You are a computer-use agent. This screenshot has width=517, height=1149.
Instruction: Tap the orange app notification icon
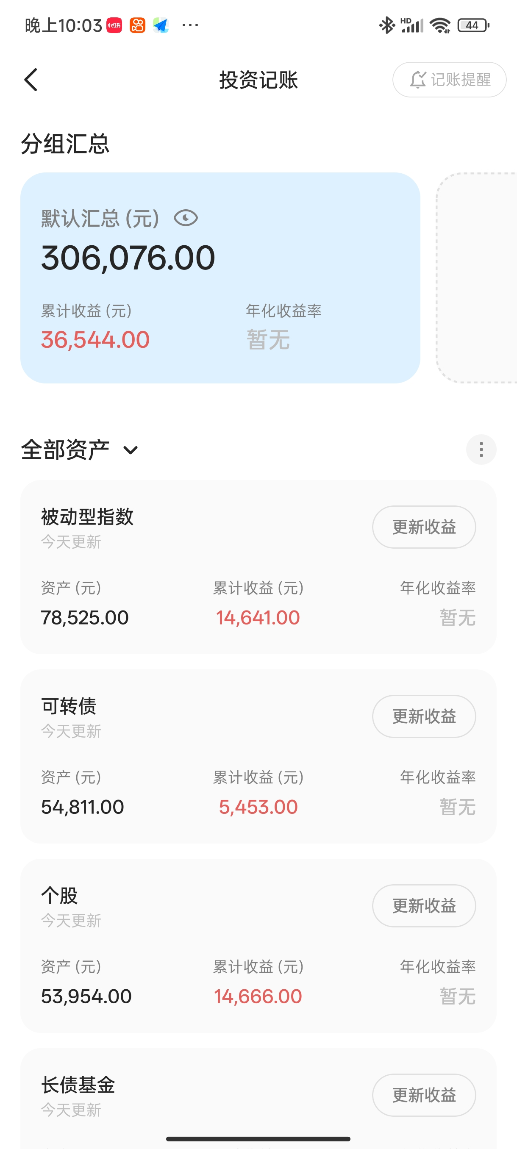coord(137,25)
